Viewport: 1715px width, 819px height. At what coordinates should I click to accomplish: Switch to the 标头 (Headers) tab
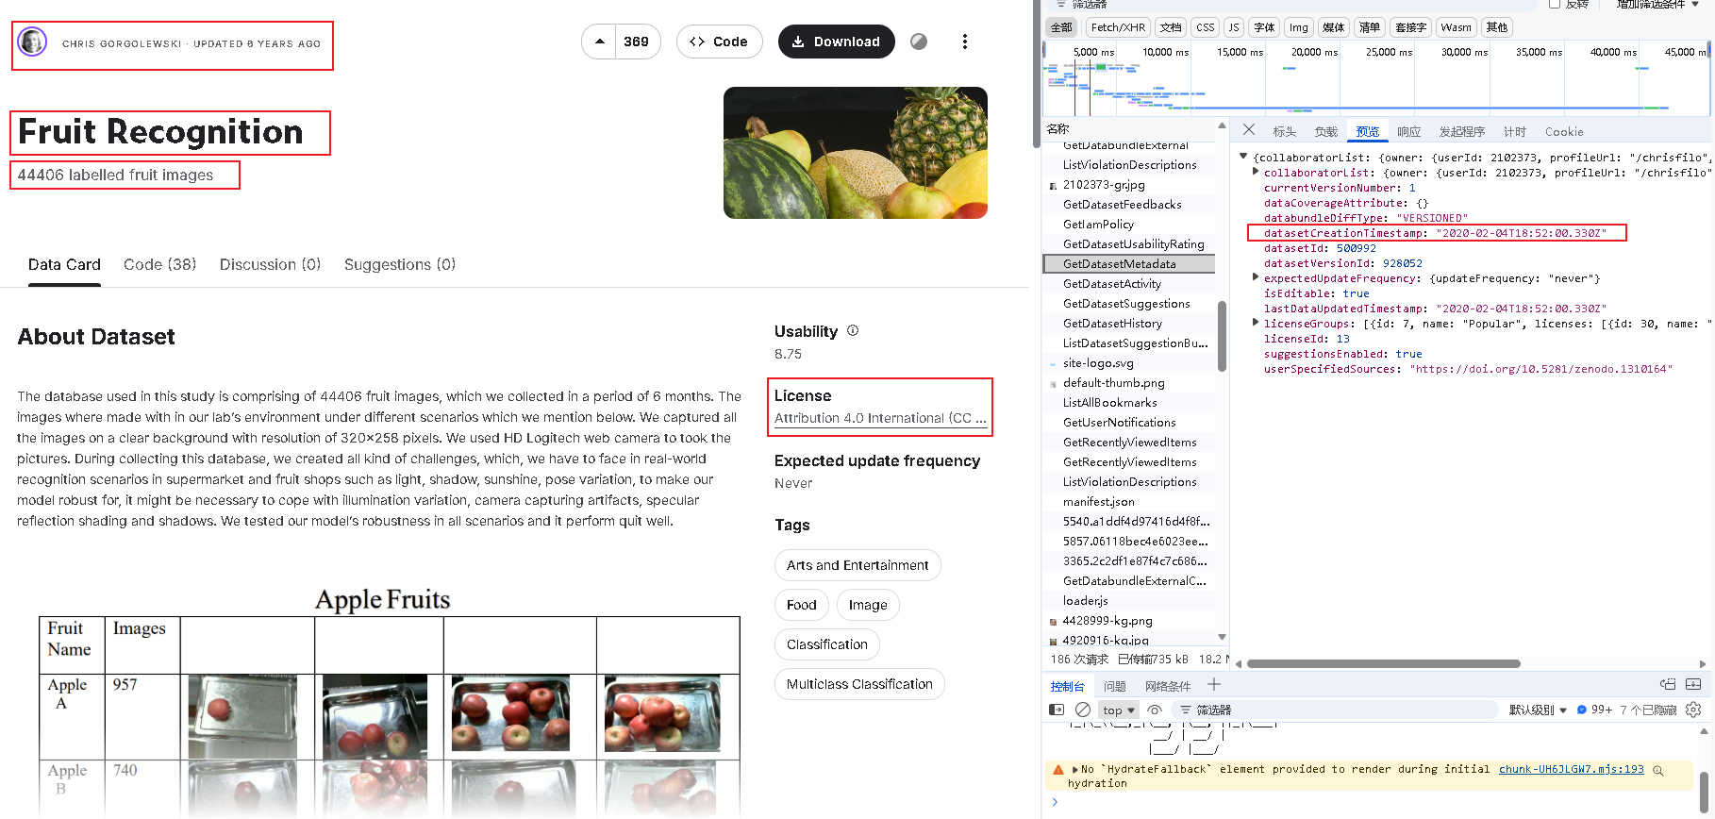tap(1285, 131)
